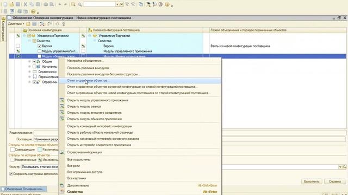
Task: Click the Print toolbar icon
Action: (x=46, y=4)
